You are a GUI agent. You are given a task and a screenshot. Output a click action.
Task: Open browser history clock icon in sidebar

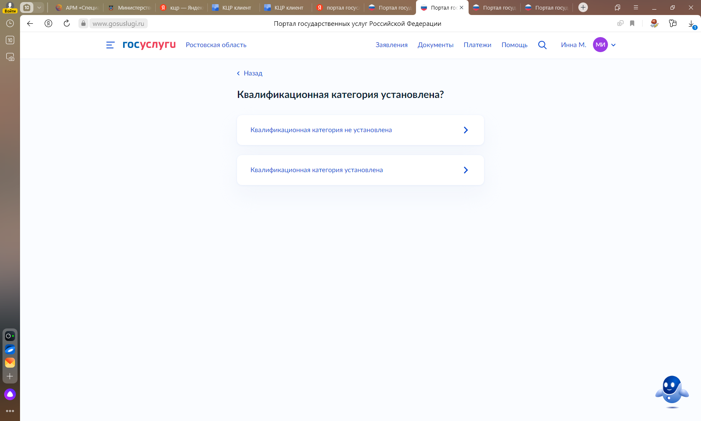[x=10, y=23]
